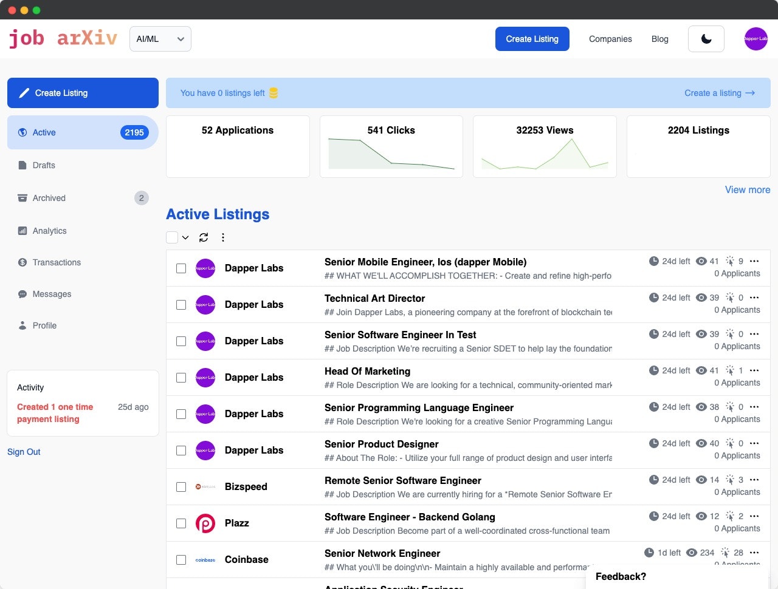Open the options menu for Senior Product Designer

coord(754,443)
